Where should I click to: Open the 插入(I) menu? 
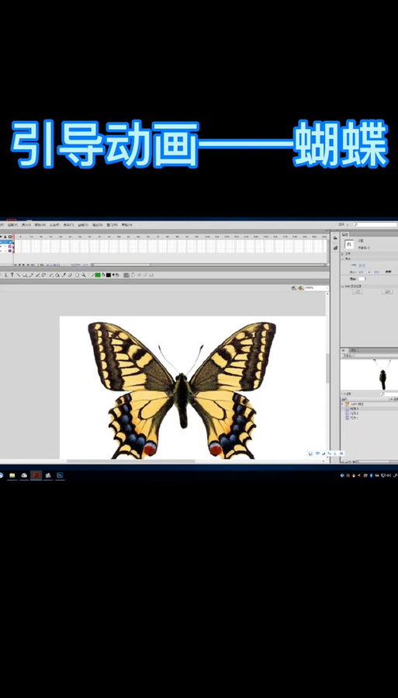pos(26,225)
